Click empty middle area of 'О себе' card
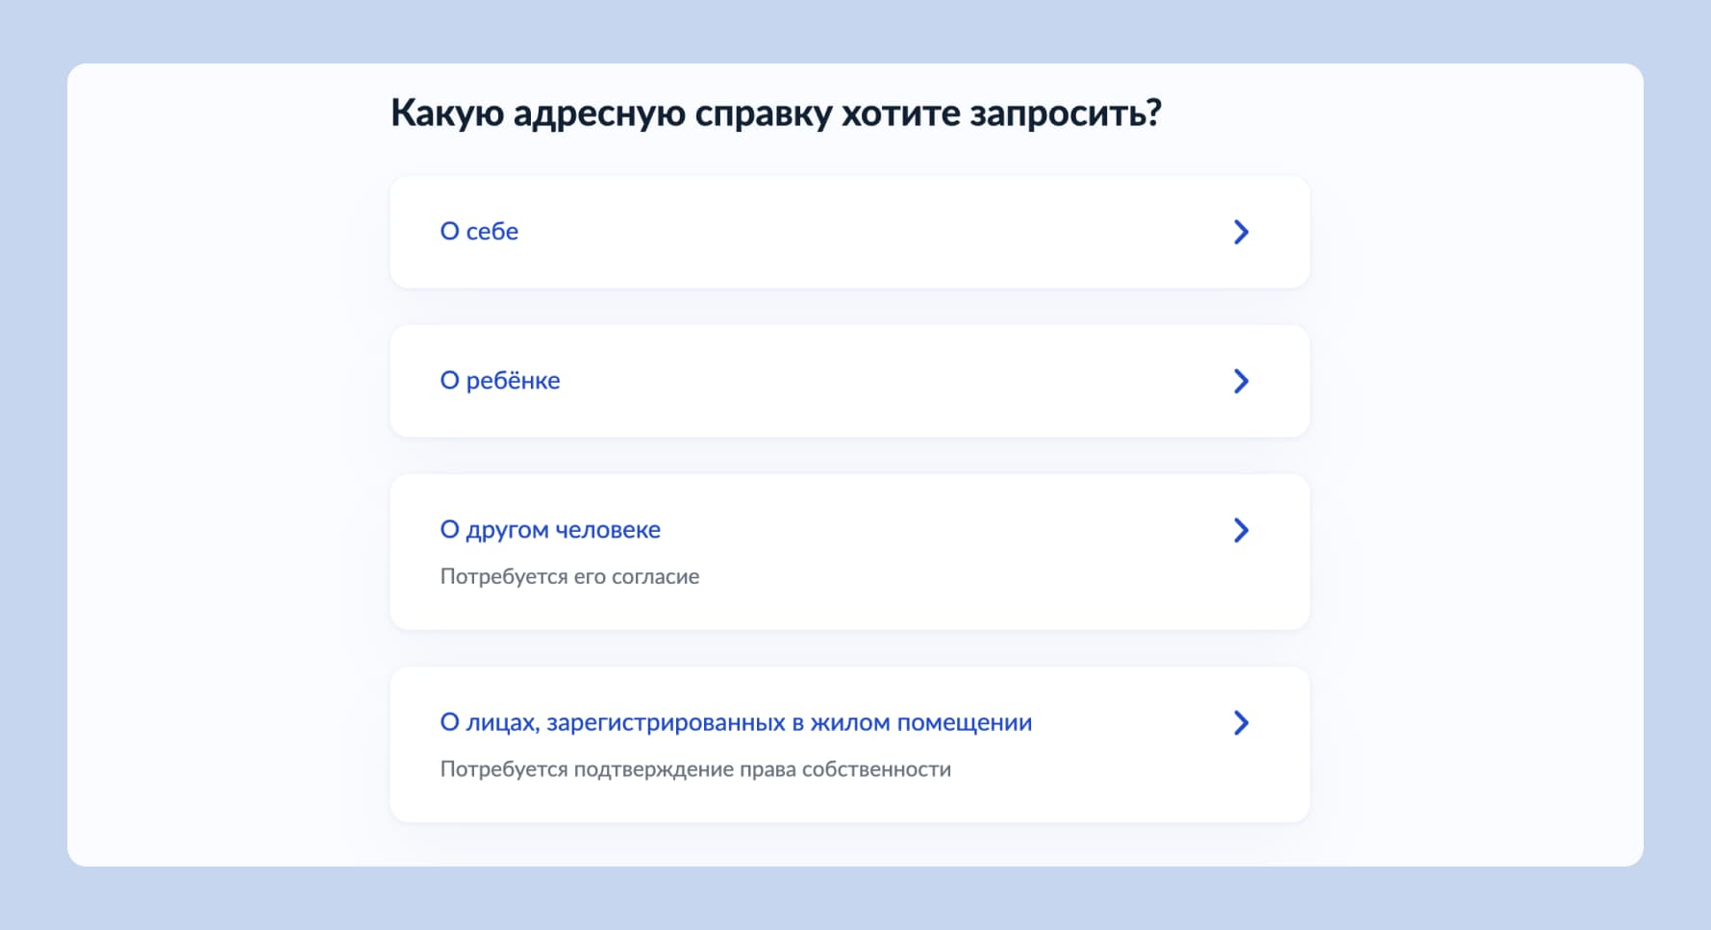 846,232
